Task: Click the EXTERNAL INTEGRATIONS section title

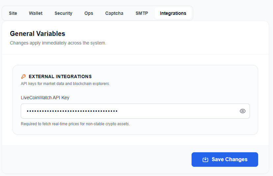Action: pyautogui.click(x=60, y=76)
